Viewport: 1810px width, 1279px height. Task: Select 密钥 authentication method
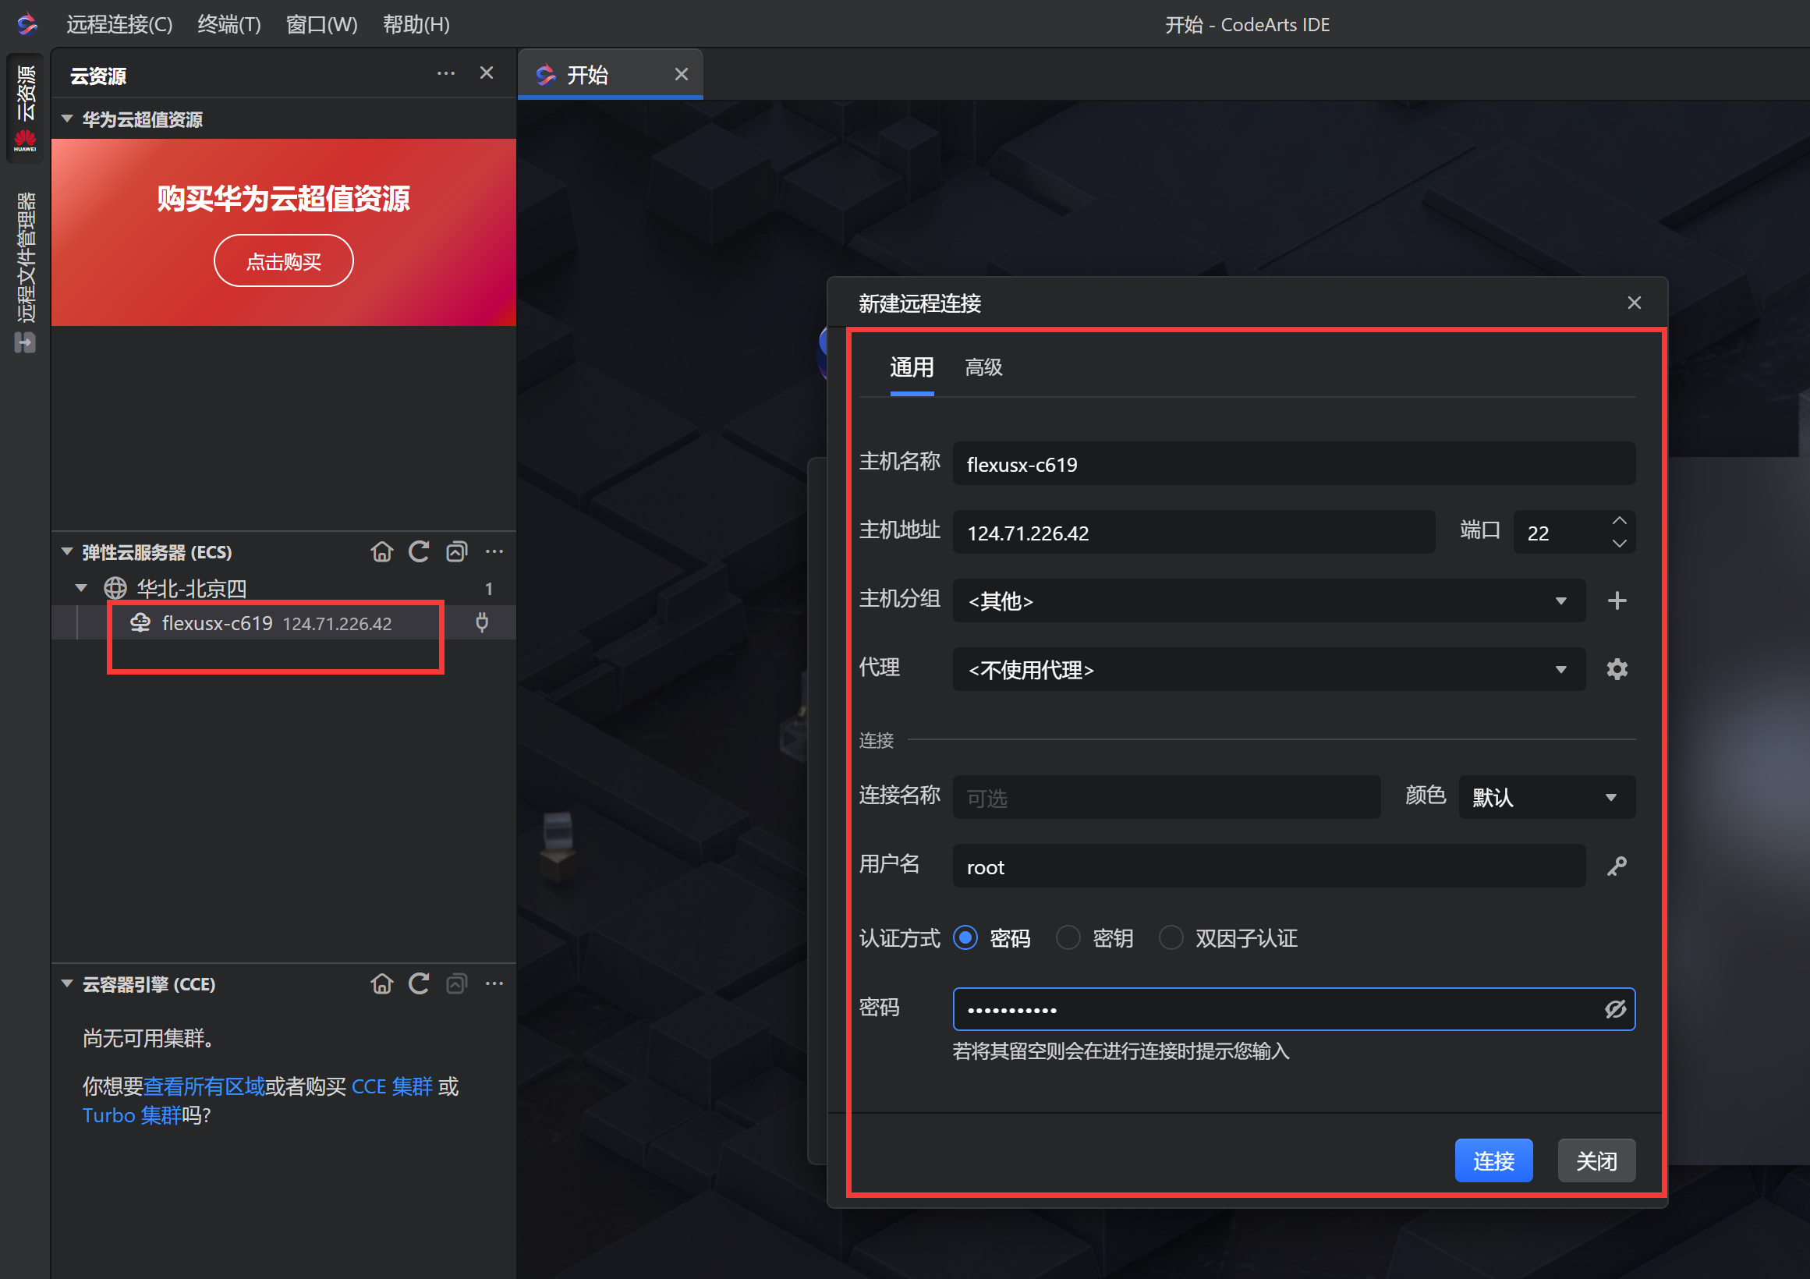click(1068, 937)
